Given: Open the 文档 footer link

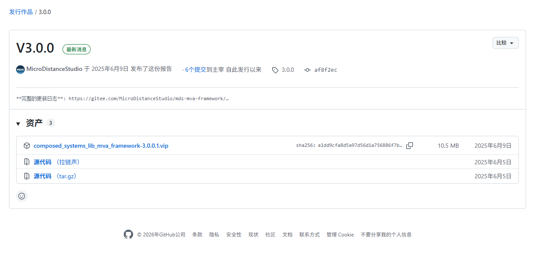Looking at the screenshot, I should tap(288, 235).
